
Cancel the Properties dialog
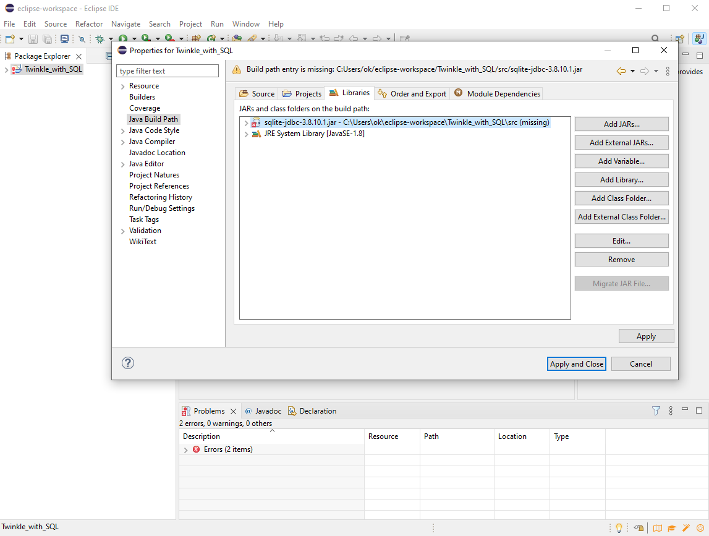(x=641, y=364)
